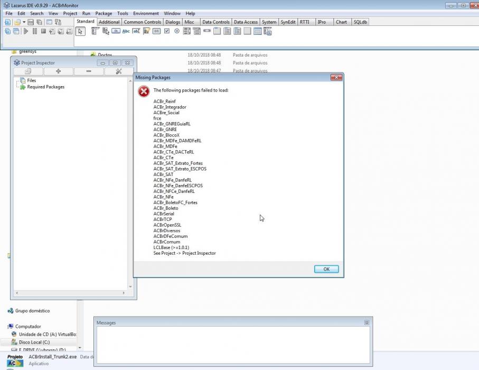This screenshot has height=370, width=479.
Task: Click the New Unit toolbar icon
Action: point(7,22)
